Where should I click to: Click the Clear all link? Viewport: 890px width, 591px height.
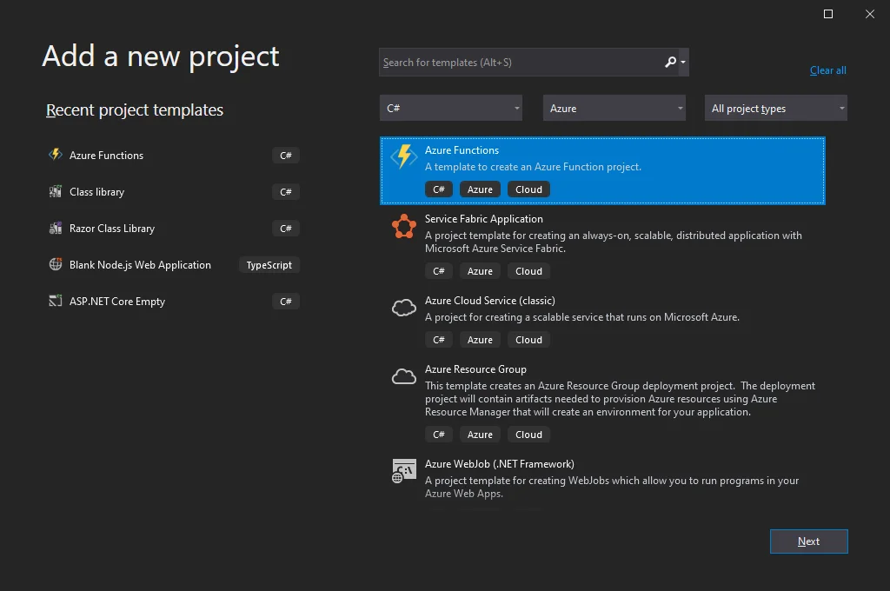[x=827, y=70]
